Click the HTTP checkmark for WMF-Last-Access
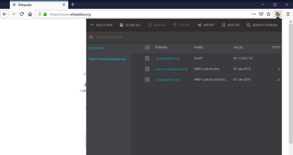This screenshot has height=155, width=293. click(x=279, y=69)
